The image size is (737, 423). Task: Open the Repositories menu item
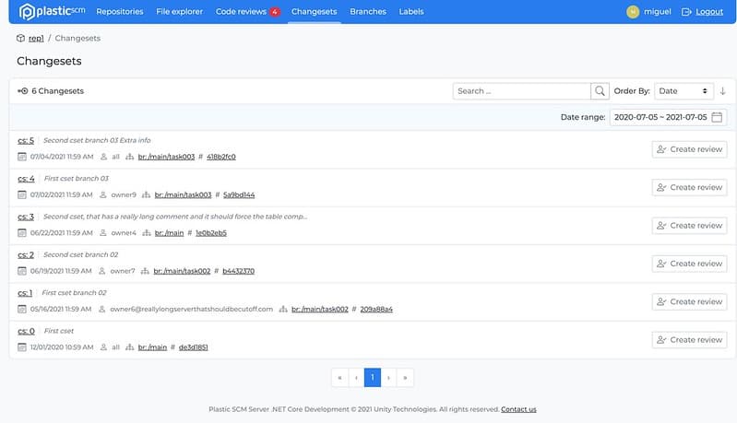[119, 12]
